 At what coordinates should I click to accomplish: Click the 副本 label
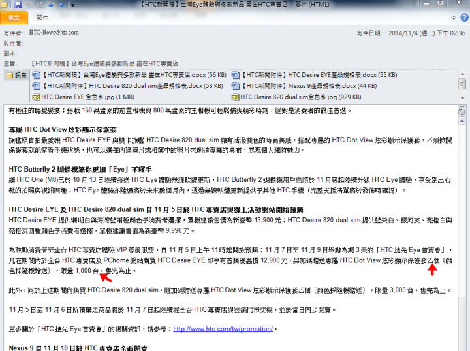pyautogui.click(x=10, y=53)
